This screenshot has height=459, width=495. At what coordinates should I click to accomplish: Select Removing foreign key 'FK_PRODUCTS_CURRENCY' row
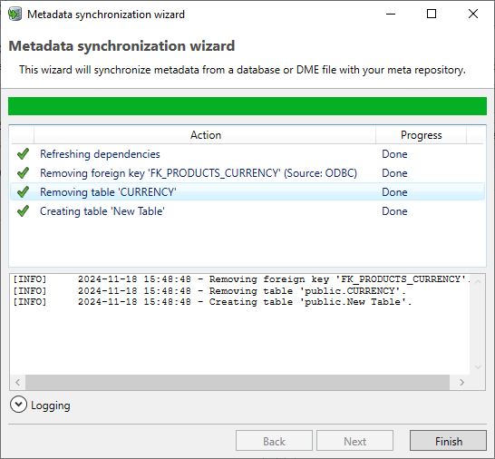pyautogui.click(x=247, y=173)
